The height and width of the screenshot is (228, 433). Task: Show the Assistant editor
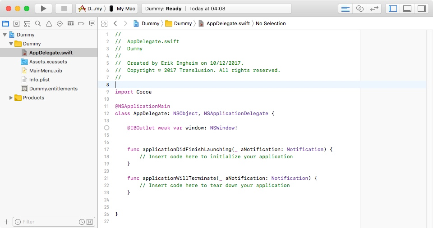(x=359, y=9)
